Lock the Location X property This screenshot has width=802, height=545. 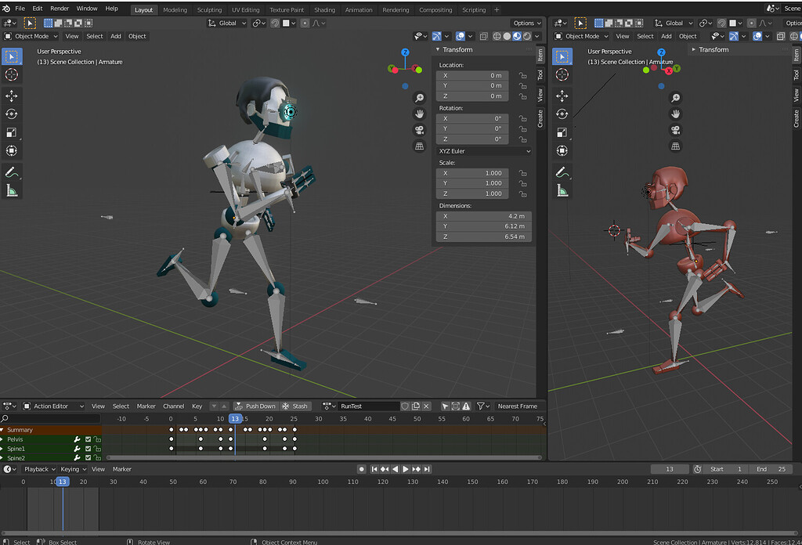point(522,76)
